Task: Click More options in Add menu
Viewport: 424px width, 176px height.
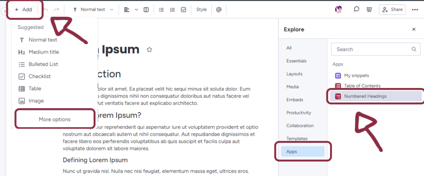Action: coord(55,119)
